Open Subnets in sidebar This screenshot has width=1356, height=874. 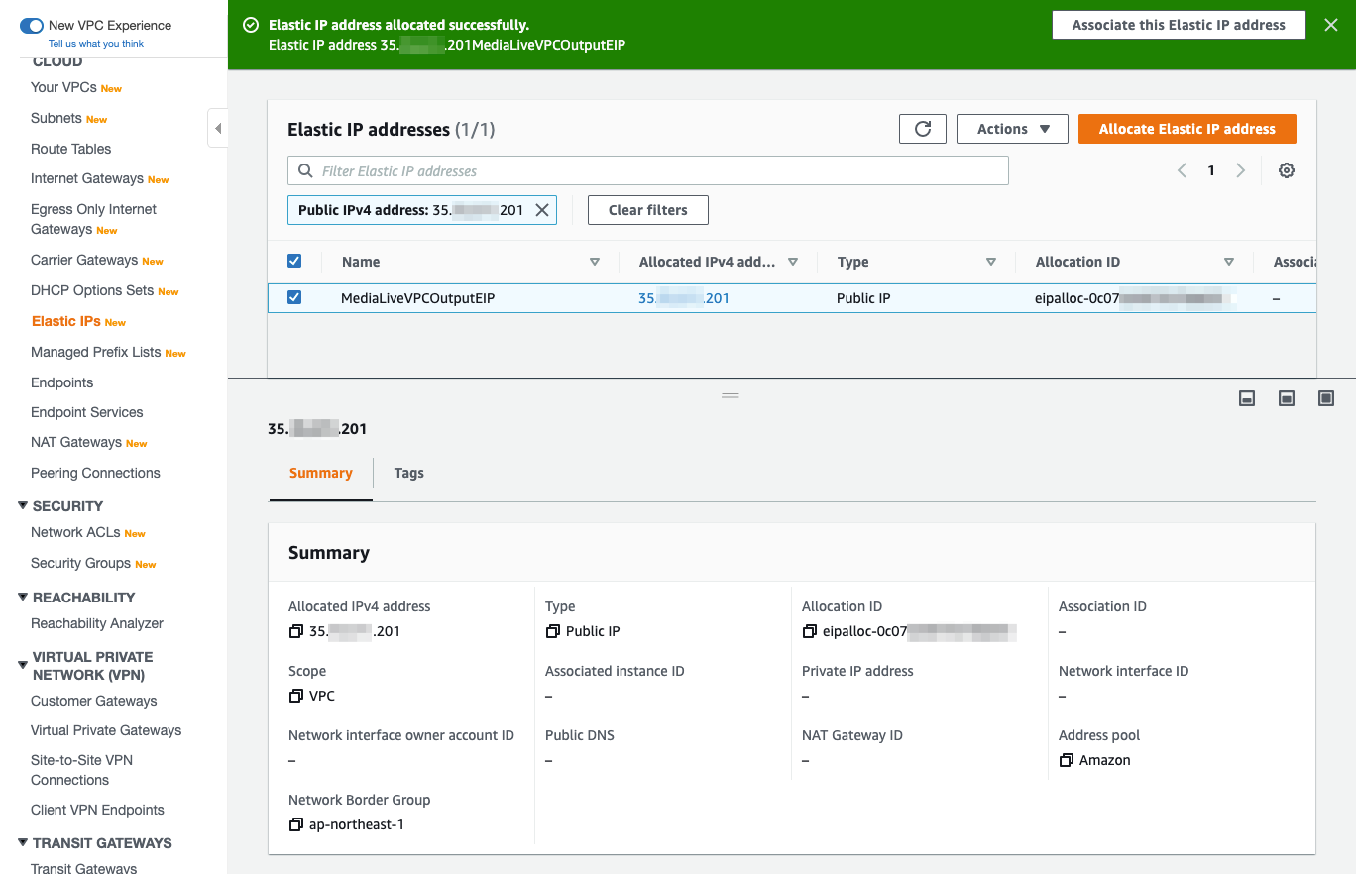[56, 118]
